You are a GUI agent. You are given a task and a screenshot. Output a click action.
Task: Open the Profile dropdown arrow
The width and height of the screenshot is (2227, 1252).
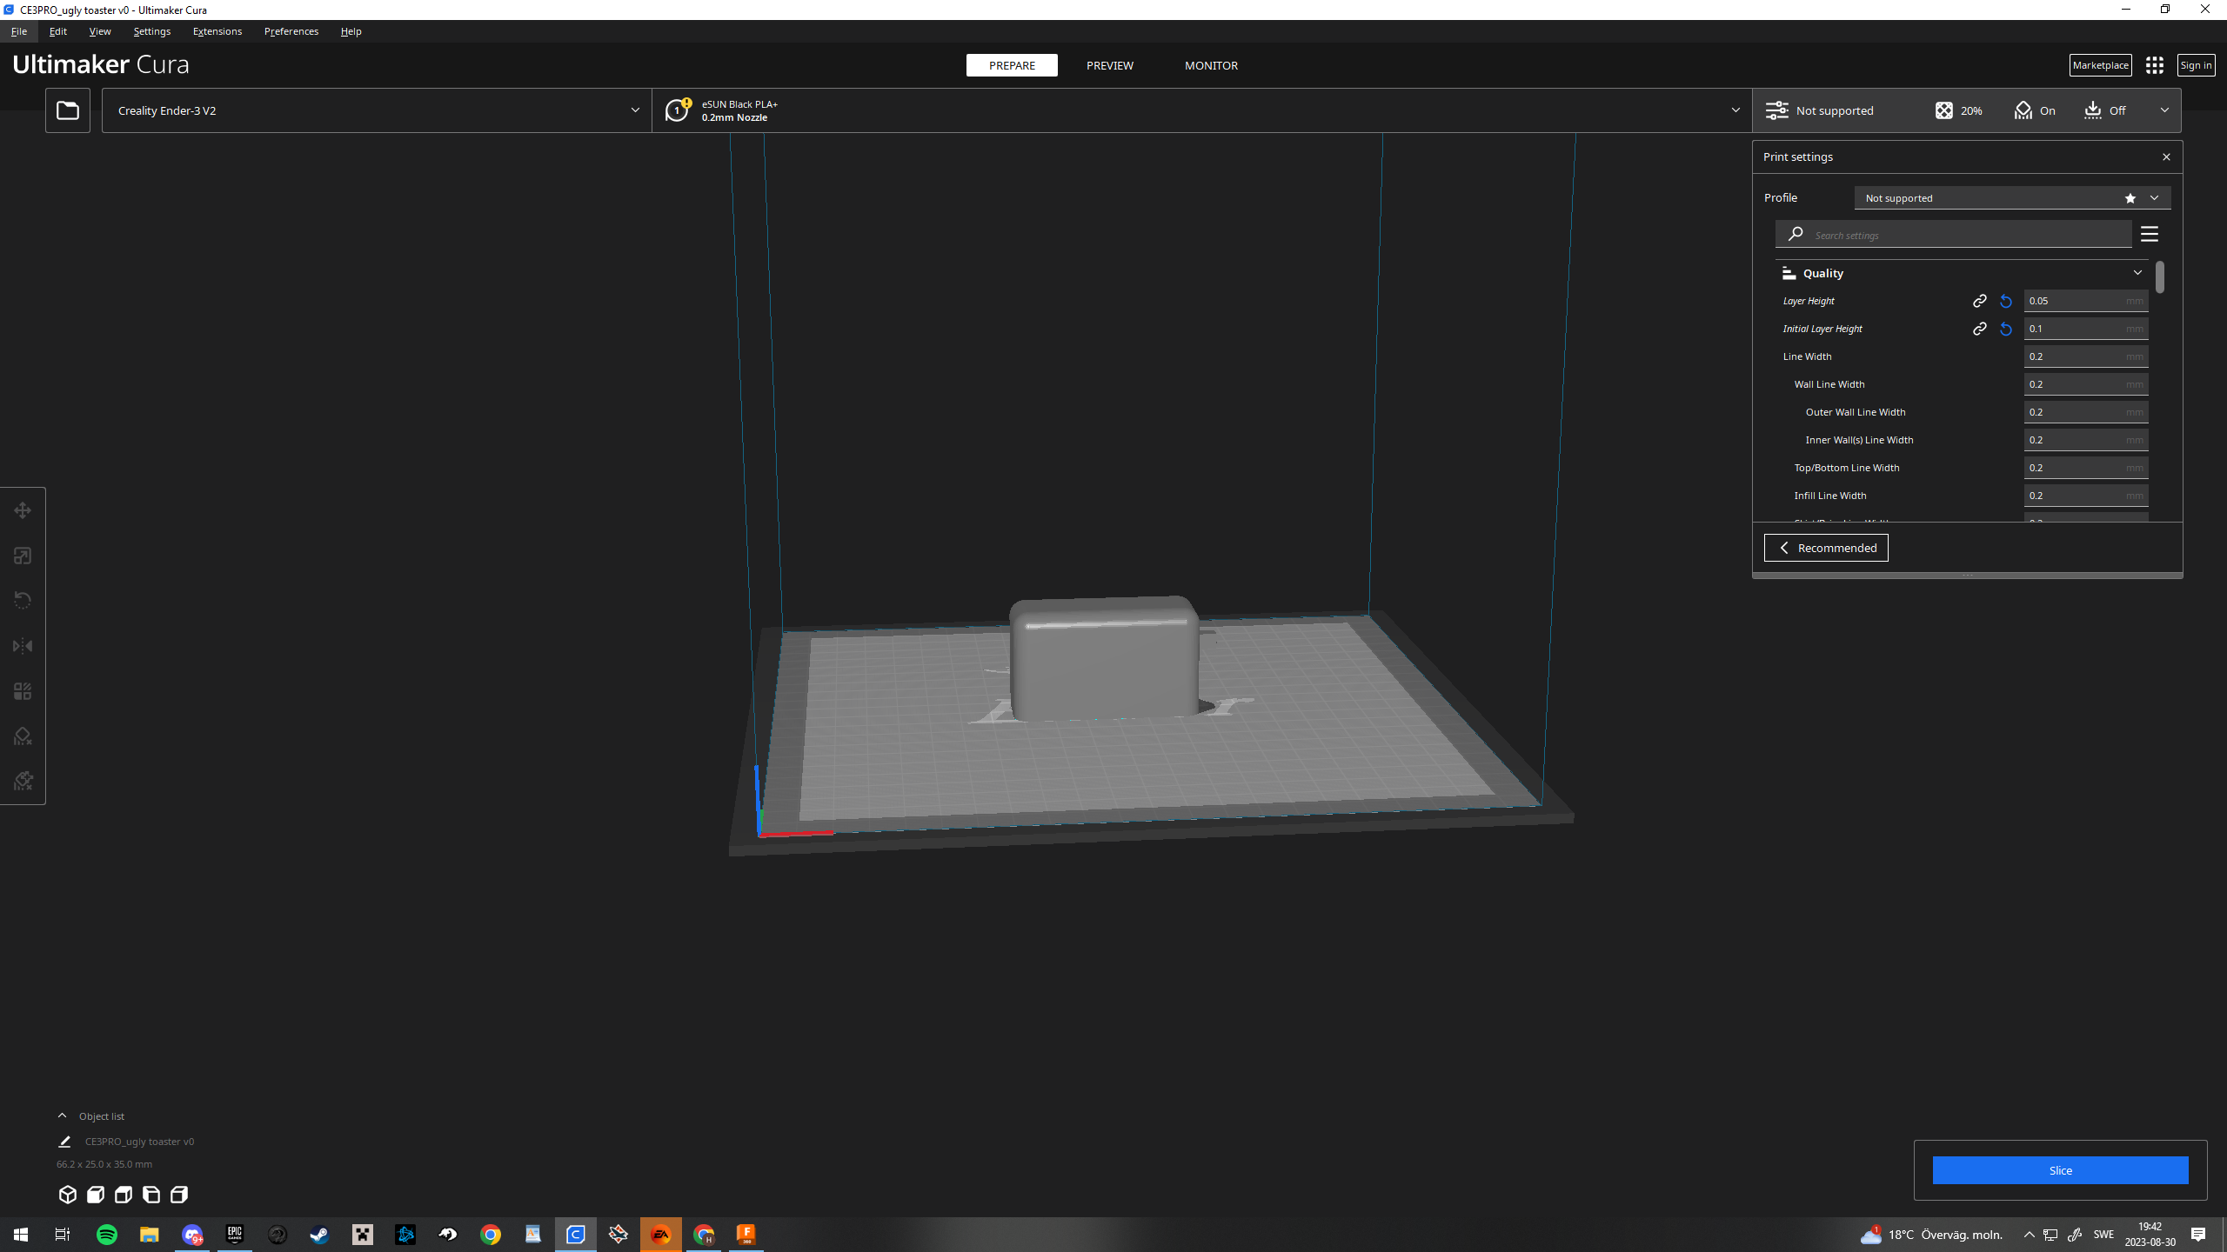[2155, 198]
